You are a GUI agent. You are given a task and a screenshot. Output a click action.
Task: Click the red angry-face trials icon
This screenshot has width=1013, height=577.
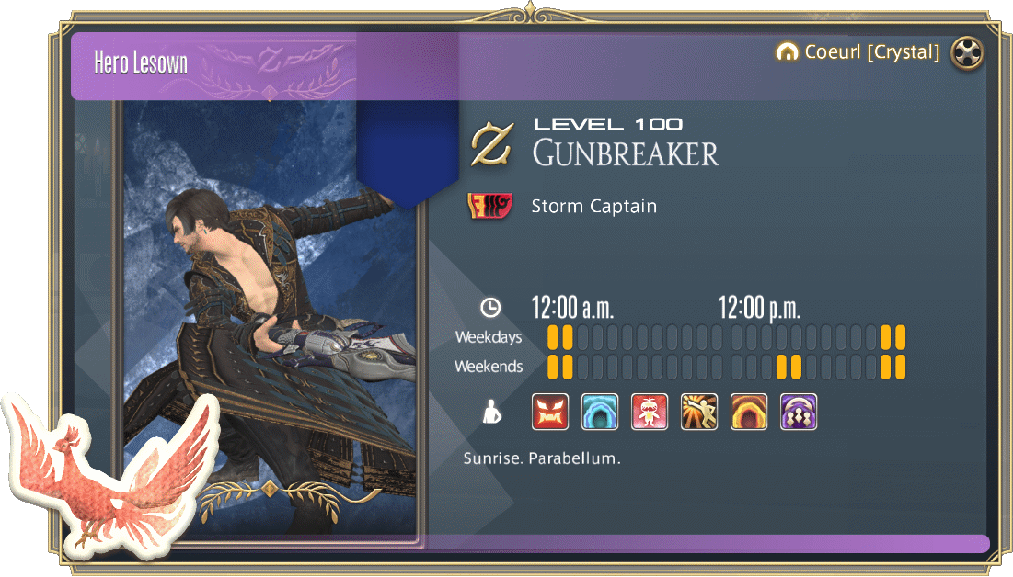click(x=550, y=412)
